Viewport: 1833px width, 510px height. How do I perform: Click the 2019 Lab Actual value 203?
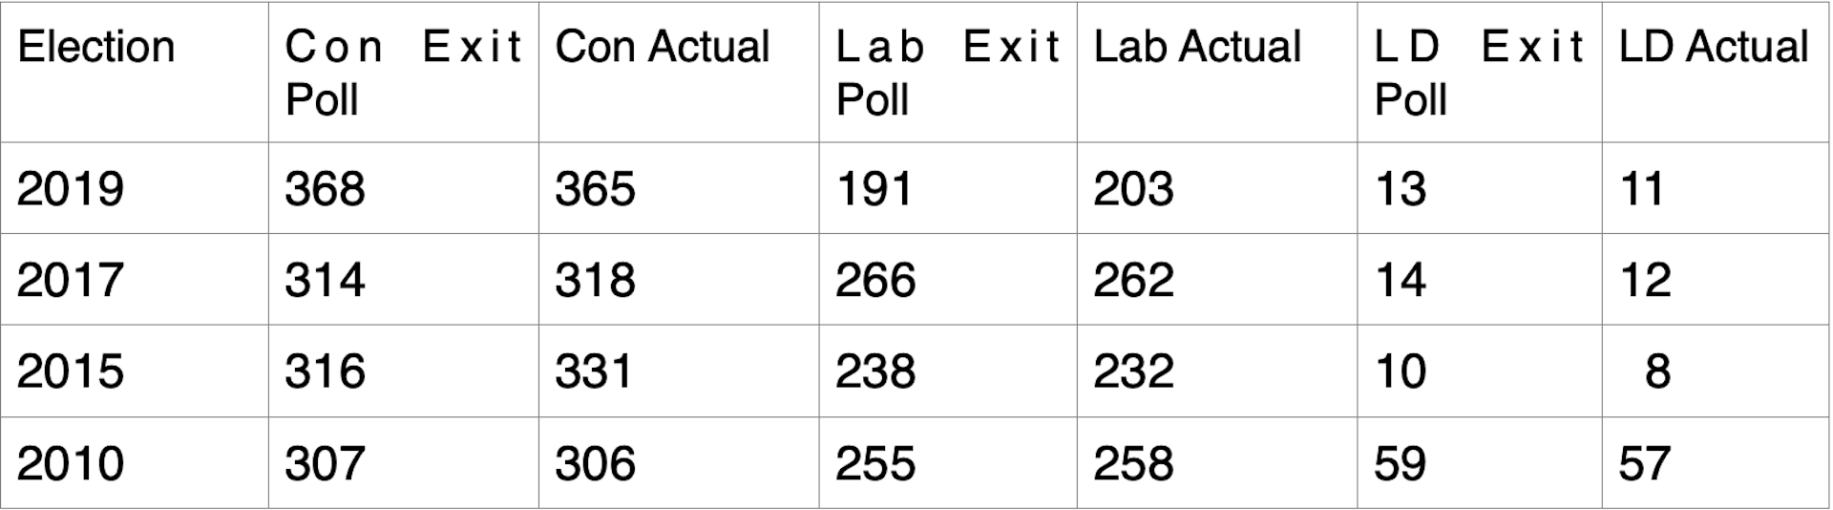(x=1133, y=188)
